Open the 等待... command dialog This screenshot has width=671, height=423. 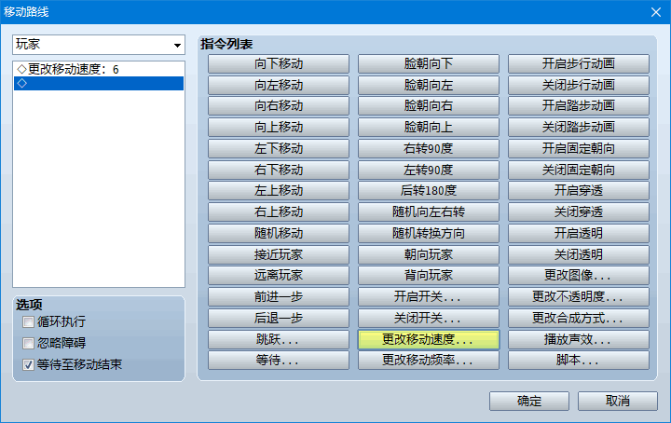point(279,361)
